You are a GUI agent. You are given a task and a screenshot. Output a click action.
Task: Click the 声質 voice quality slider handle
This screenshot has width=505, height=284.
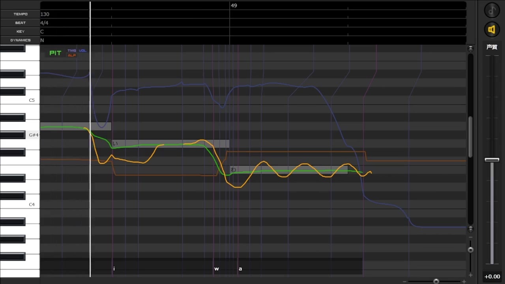pyautogui.click(x=492, y=160)
